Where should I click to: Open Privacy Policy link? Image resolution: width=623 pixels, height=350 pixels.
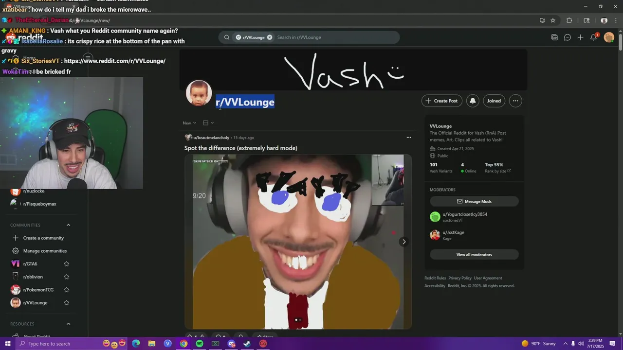(x=460, y=278)
